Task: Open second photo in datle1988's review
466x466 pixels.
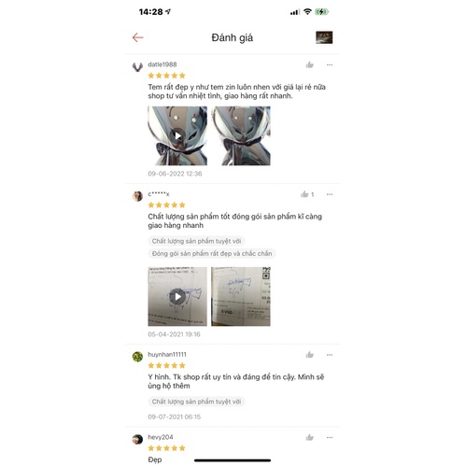Action: point(241,135)
